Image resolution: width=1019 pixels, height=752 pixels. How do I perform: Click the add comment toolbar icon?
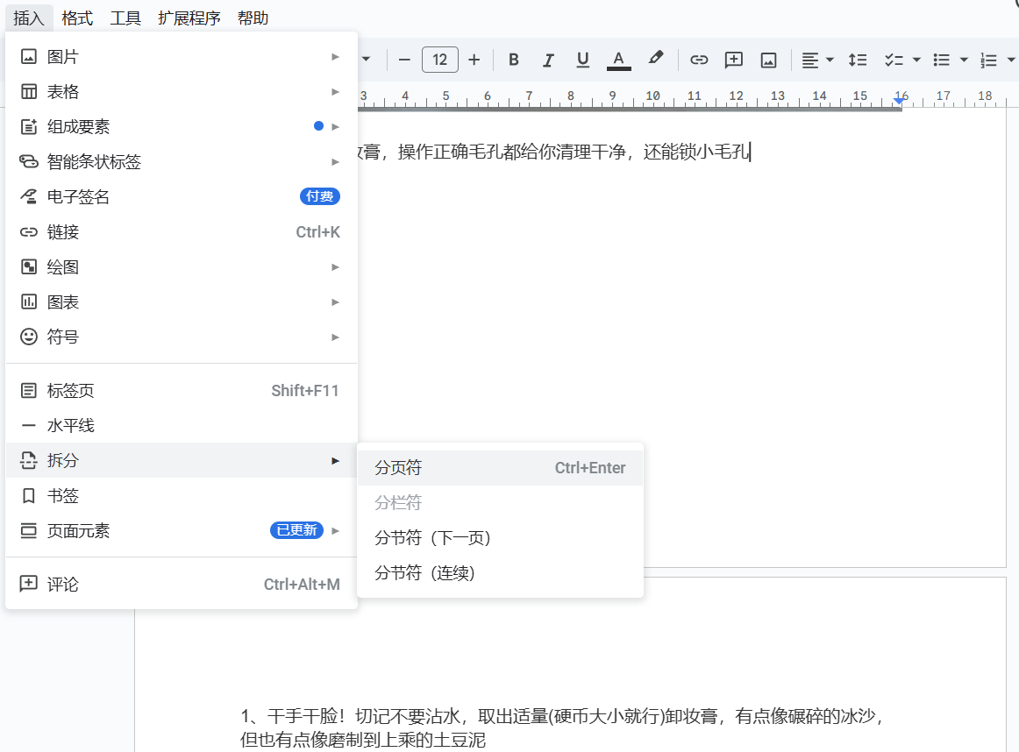tap(734, 60)
